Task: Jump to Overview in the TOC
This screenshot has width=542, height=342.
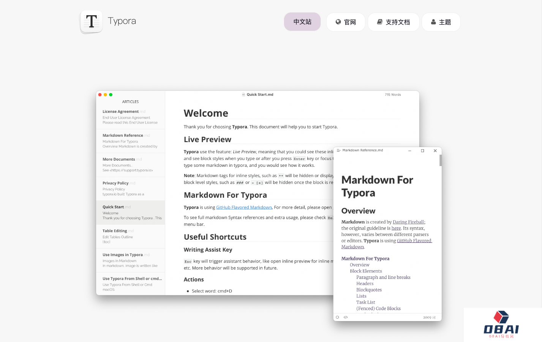Action: pyautogui.click(x=359, y=265)
